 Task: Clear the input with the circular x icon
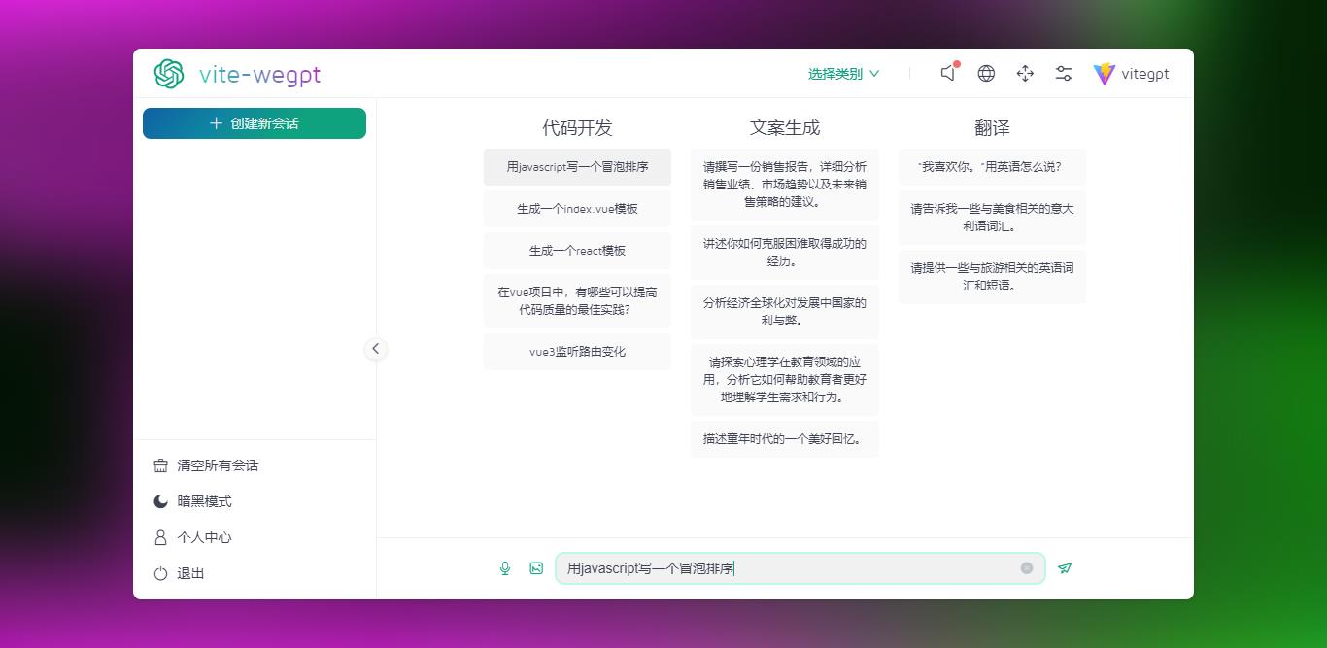coord(1027,568)
